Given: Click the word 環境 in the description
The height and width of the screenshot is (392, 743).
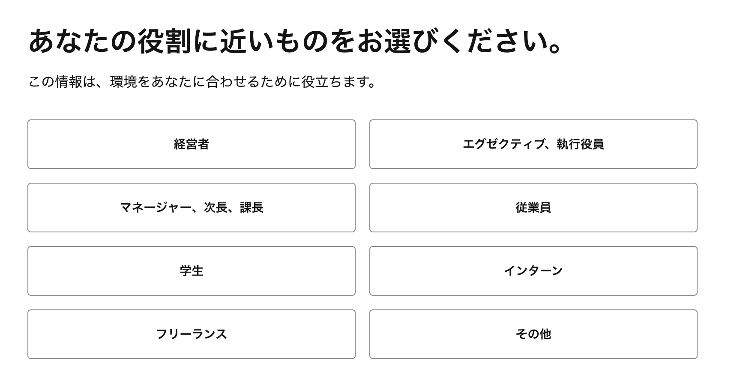Looking at the screenshot, I should (123, 81).
